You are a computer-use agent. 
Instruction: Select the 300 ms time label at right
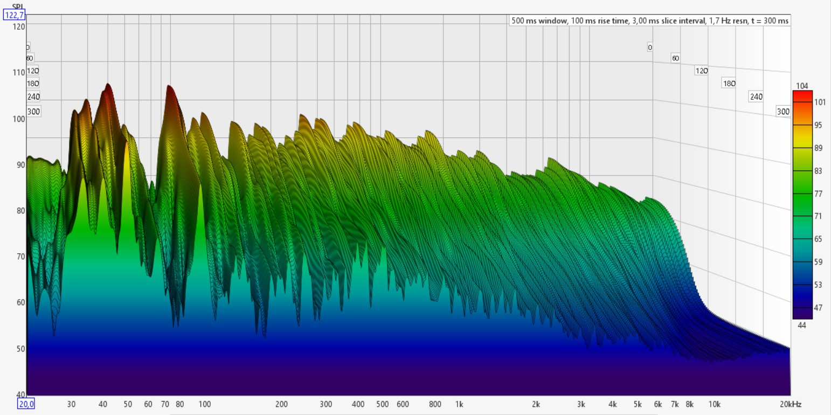pos(783,112)
